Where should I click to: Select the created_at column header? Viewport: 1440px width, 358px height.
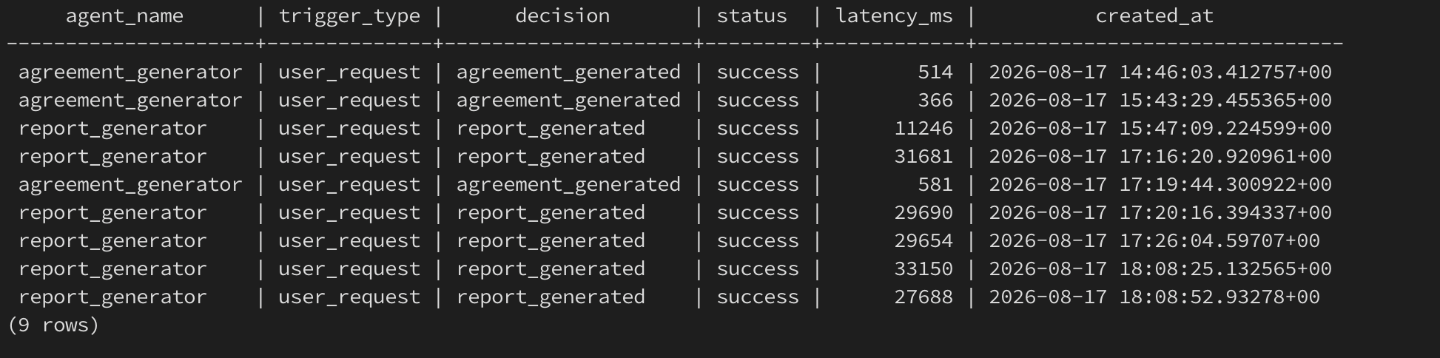[x=1154, y=16]
